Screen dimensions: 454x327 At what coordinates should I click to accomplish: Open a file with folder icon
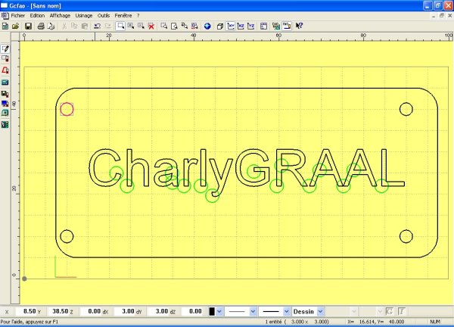tap(16, 26)
